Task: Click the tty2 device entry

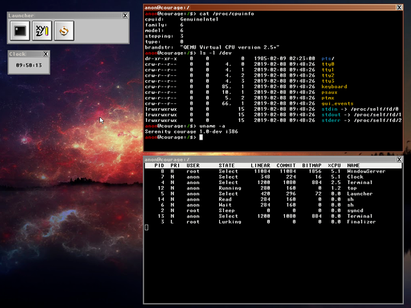Action: (328, 75)
